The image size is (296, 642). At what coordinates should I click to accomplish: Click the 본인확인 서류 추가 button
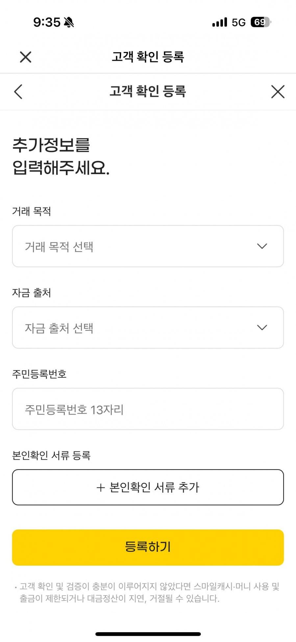pyautogui.click(x=148, y=487)
